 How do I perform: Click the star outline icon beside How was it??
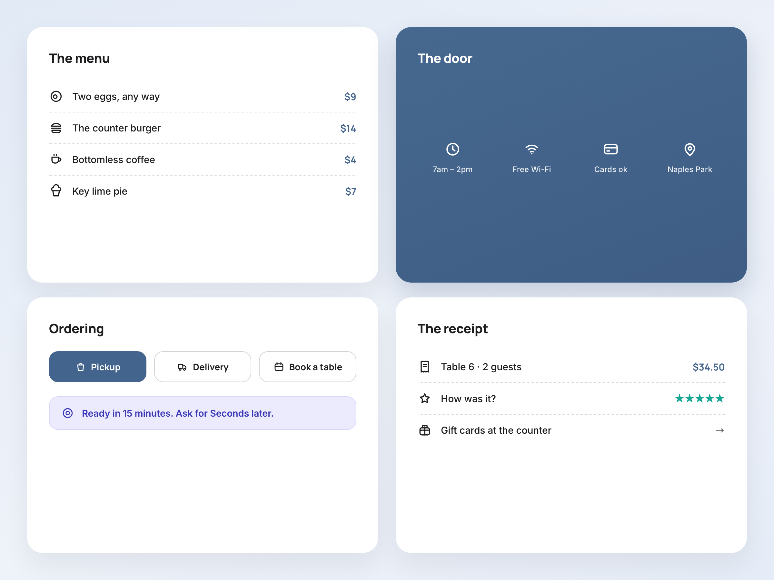424,398
